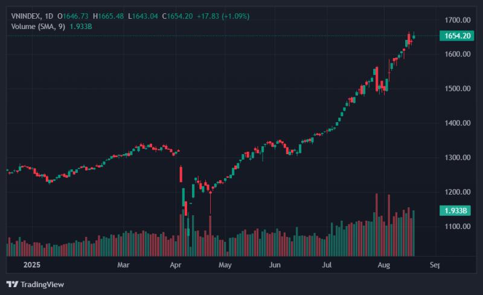The image size is (483, 295).
Task: Click the 1100.00 price scale label
Action: [x=457, y=227]
